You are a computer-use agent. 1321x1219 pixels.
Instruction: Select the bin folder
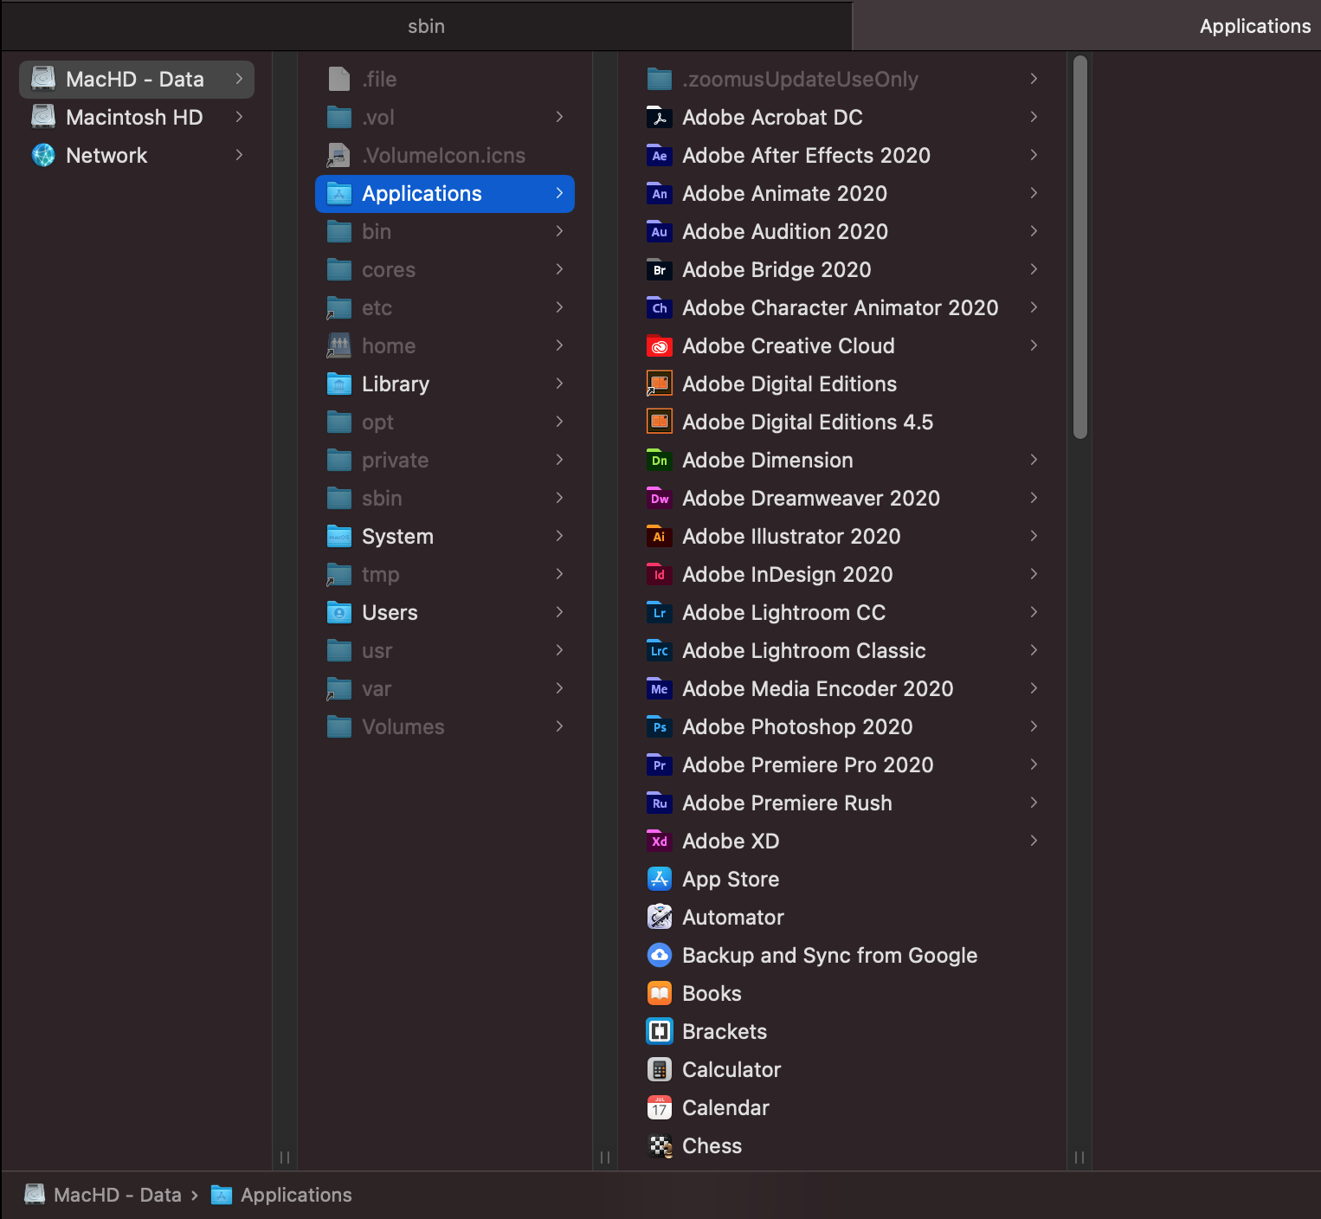coord(445,231)
